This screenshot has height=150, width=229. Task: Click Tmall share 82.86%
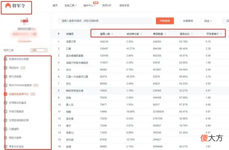click(x=183, y=63)
